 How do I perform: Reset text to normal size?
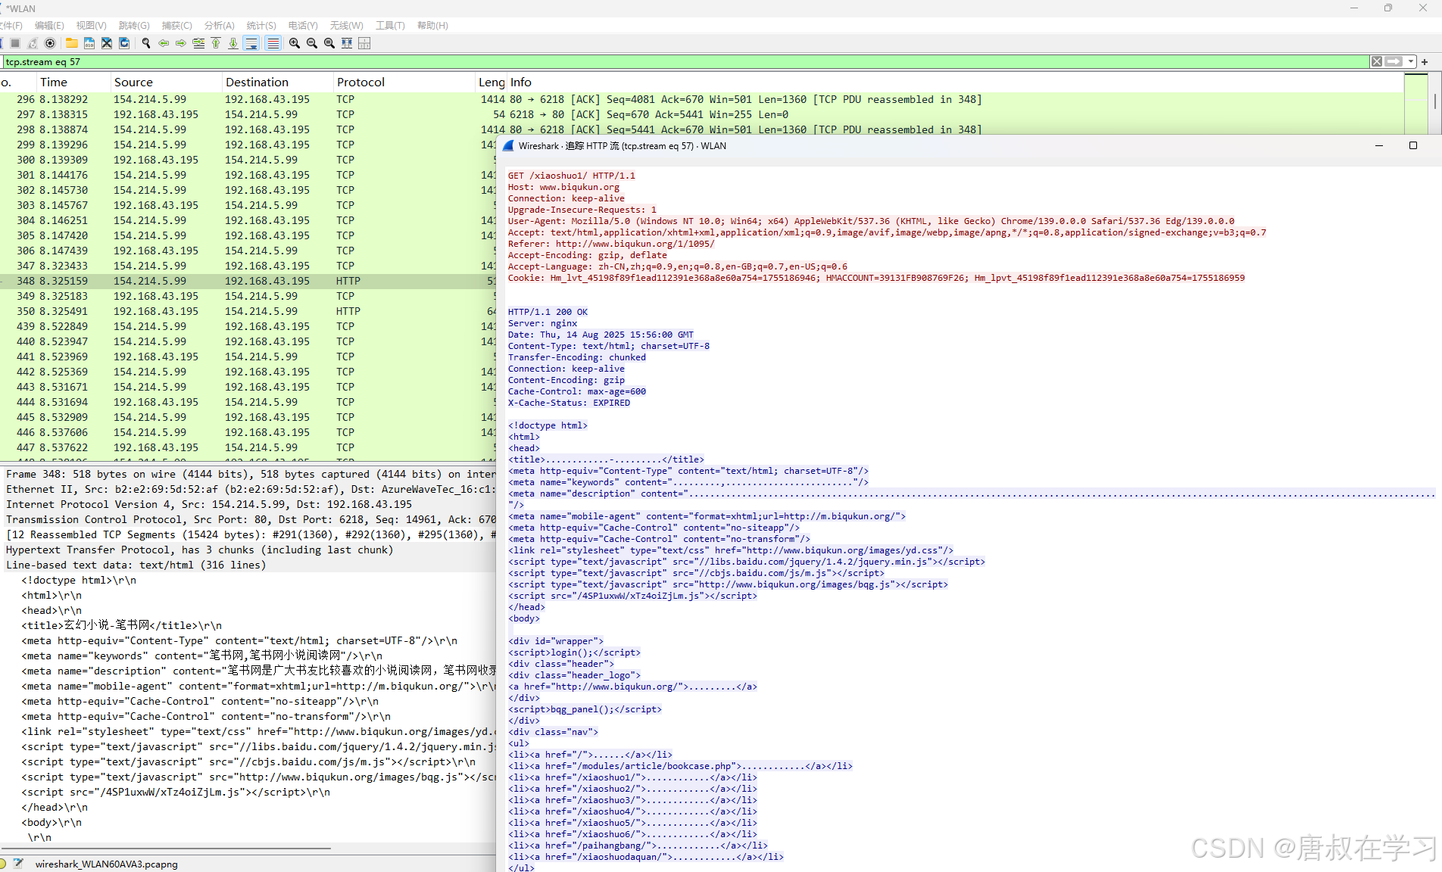329,43
